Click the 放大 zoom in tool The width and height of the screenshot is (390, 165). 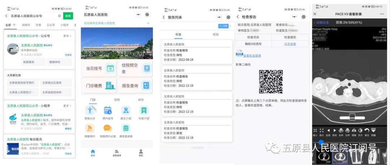[x=322, y=132]
